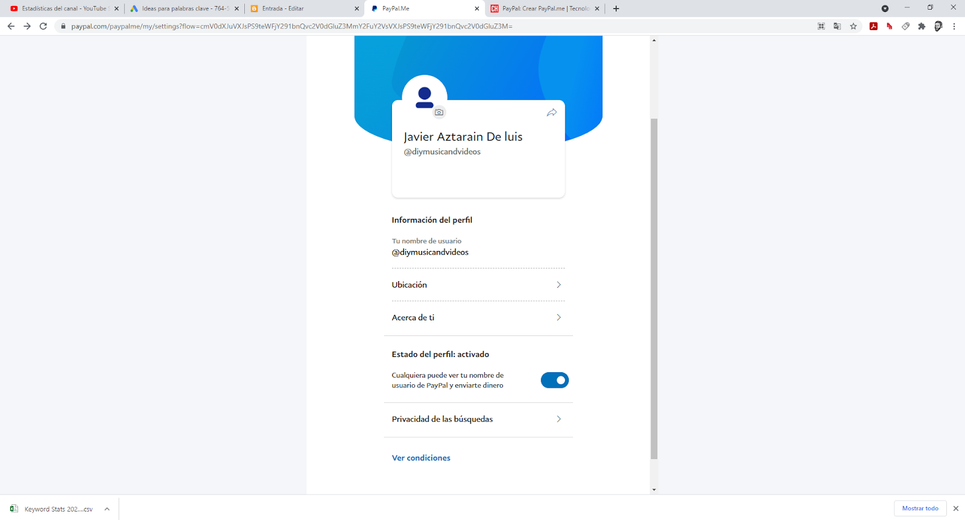
Task: Open the Chrome three-dot menu
Action: coord(954,26)
